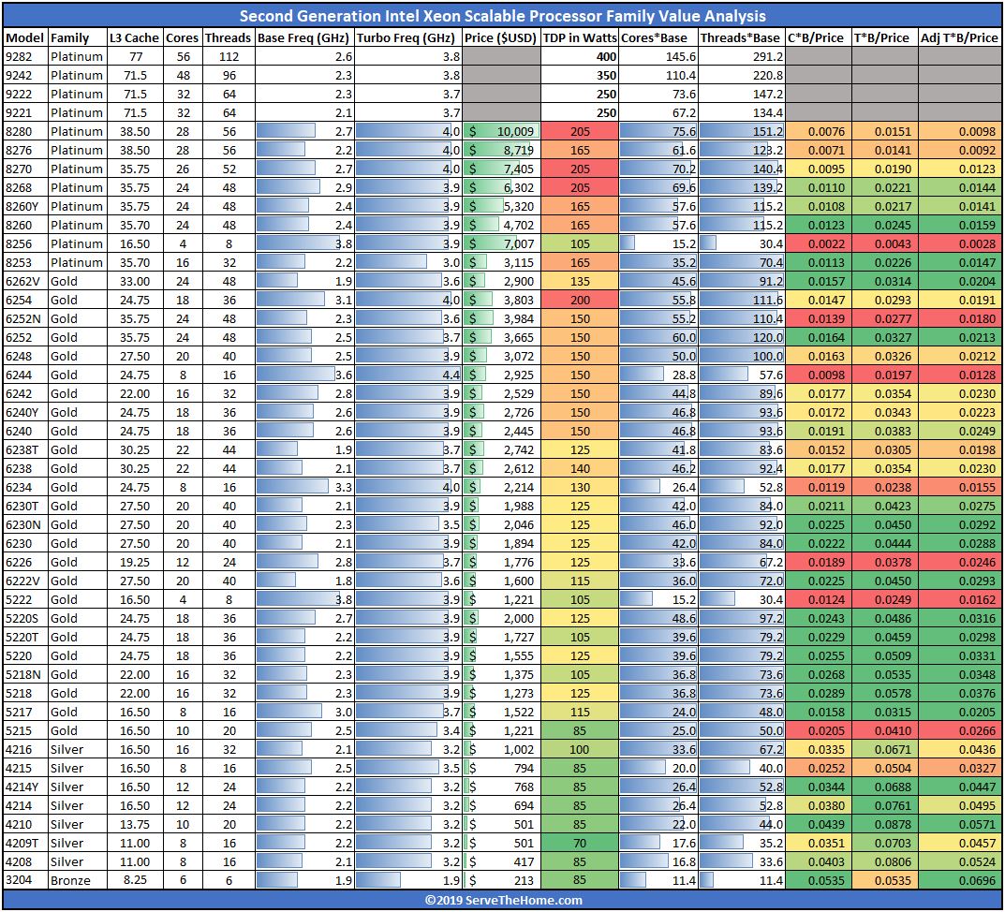Click the price cell '2,000'
Screen dimensions: 1005x912
pyautogui.click(x=501, y=619)
